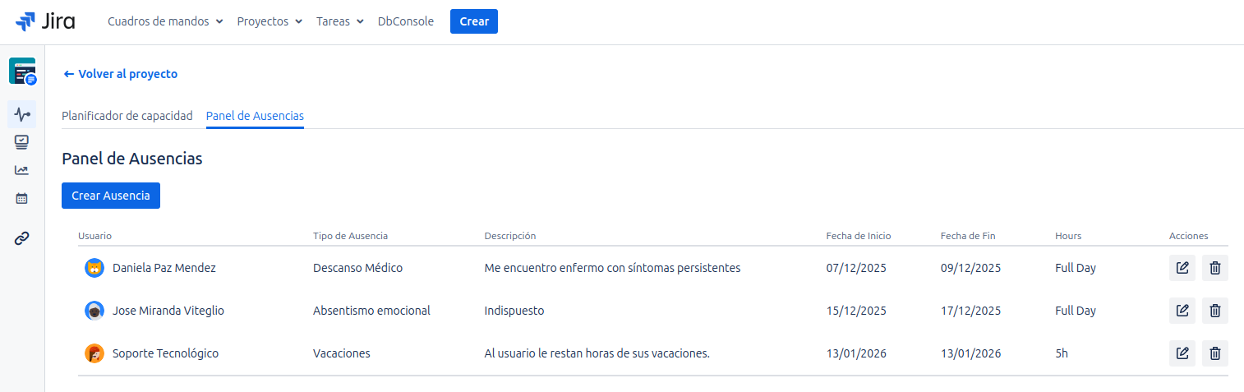Expand the Cuadros de mandos dropdown
Image resolution: width=1244 pixels, height=392 pixels.
[x=165, y=21]
